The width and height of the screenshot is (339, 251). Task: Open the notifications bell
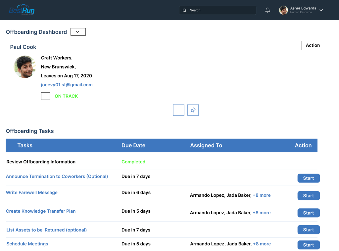(267, 10)
